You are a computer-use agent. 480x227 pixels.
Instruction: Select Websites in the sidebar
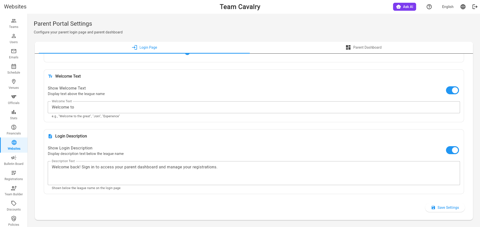click(14, 145)
